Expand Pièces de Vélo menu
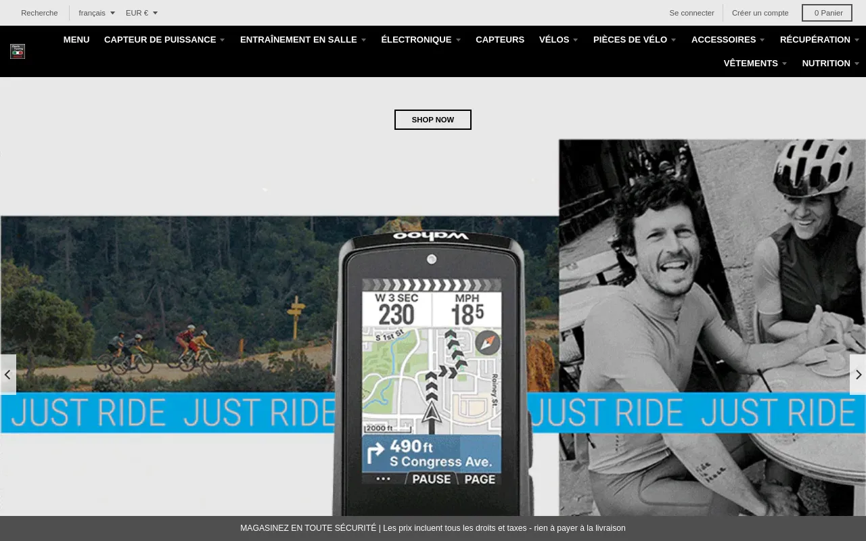This screenshot has height=541, width=866. pyautogui.click(x=634, y=40)
